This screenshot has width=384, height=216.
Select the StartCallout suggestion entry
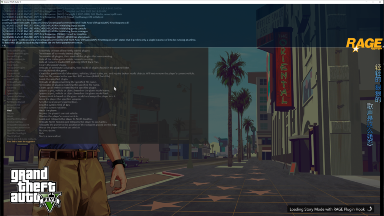[13, 136]
